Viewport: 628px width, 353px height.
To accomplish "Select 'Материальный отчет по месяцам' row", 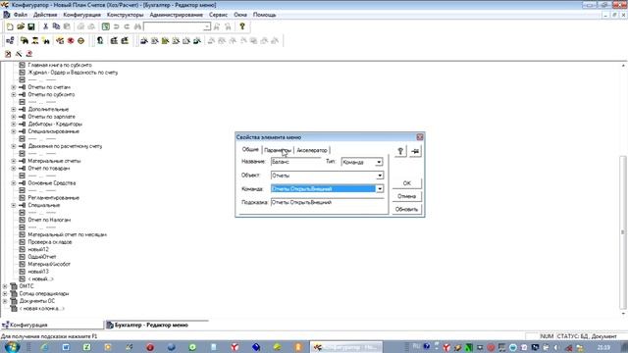I will (68, 234).
